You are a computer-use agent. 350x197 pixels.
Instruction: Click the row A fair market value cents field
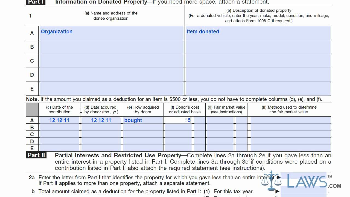pyautogui.click(x=241, y=120)
